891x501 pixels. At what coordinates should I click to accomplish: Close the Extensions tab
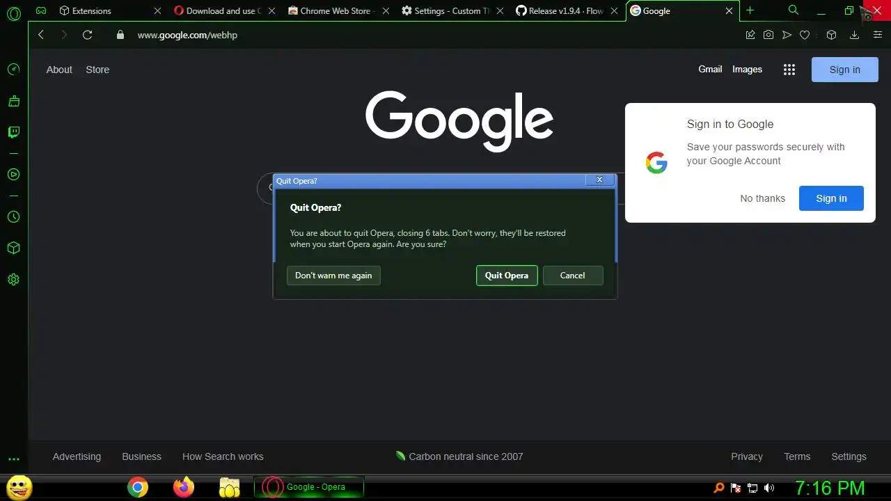pos(157,11)
